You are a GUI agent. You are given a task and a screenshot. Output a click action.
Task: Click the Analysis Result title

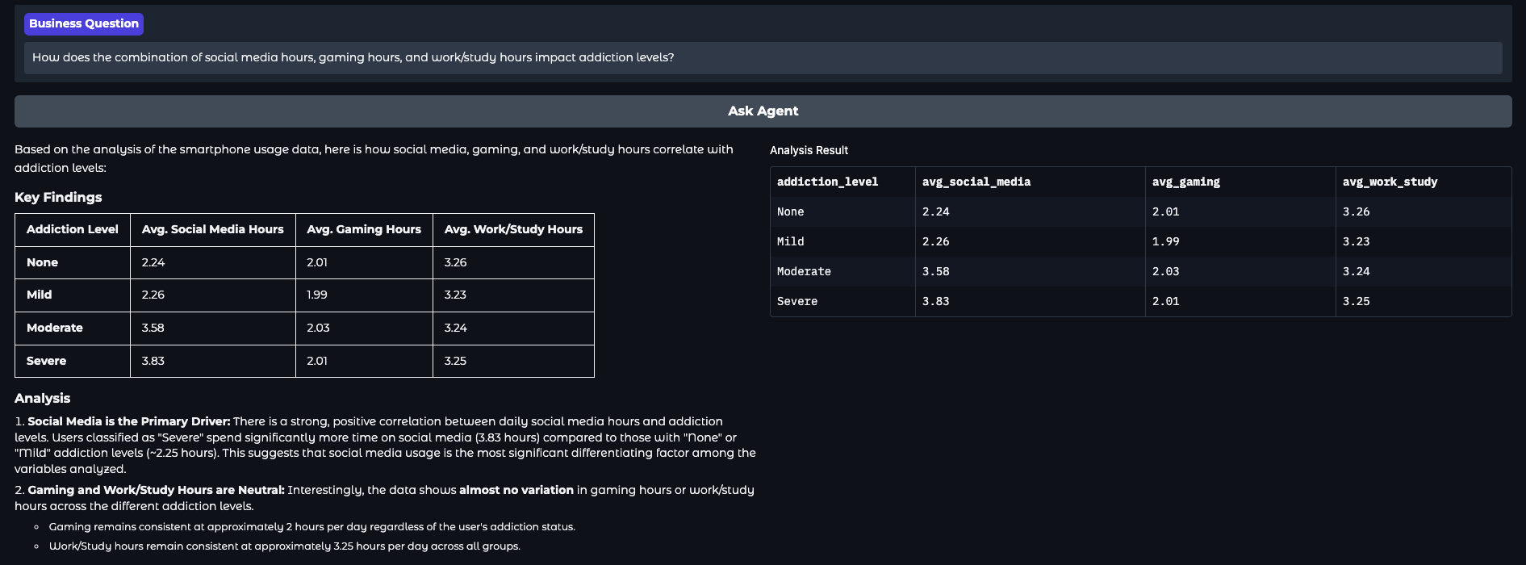point(809,151)
